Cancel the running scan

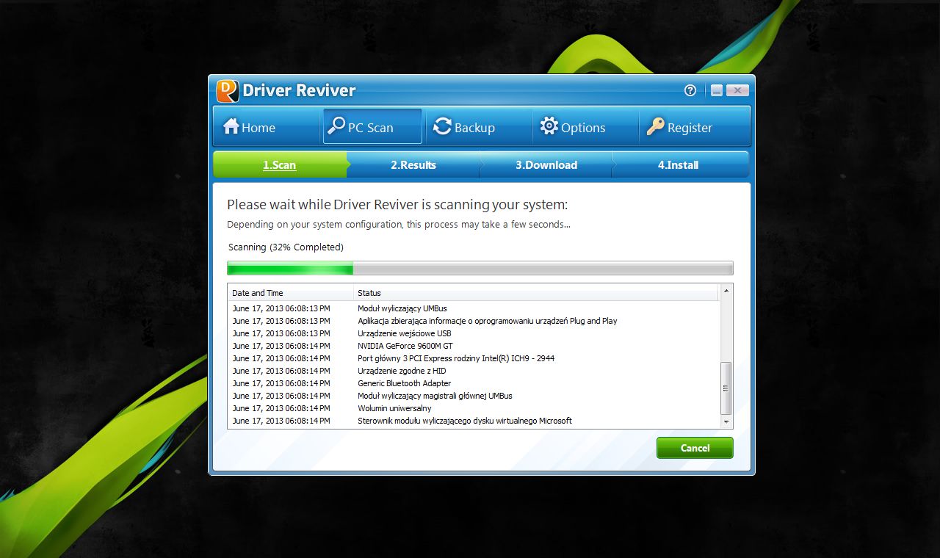695,448
